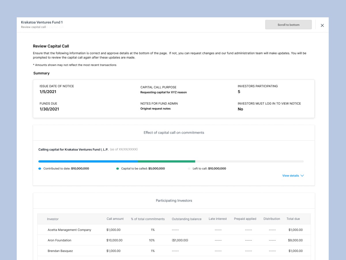Image resolution: width=346 pixels, height=260 pixels.
Task: Click Aron Foundation's $9,000.00 total due
Action: click(295, 240)
